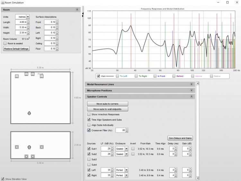Screen dimensions: 241x181
Task: Click the Sub1 From Main distance value
Action: 145,149
